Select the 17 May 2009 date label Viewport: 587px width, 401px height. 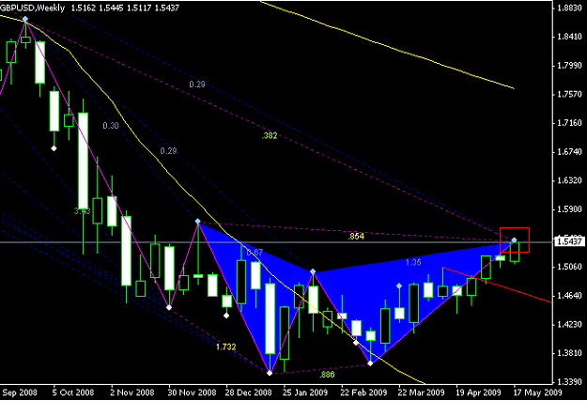click(x=537, y=393)
